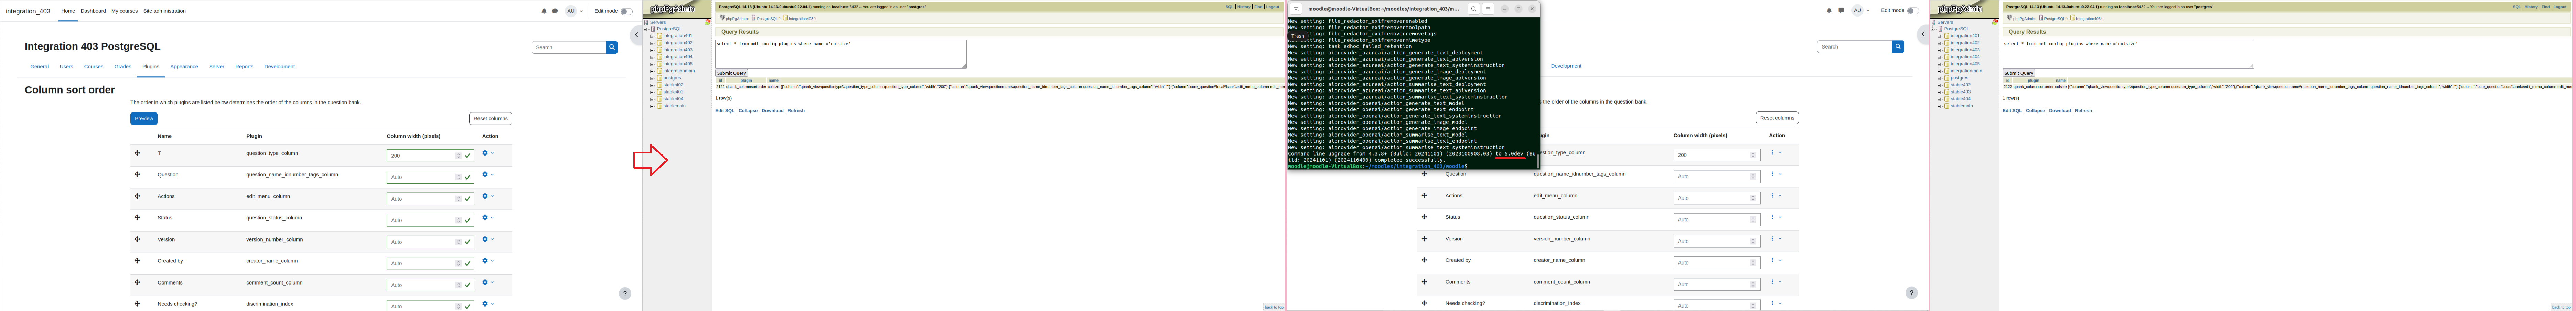Open the Reports tab
2576x311 pixels.
[x=244, y=67]
